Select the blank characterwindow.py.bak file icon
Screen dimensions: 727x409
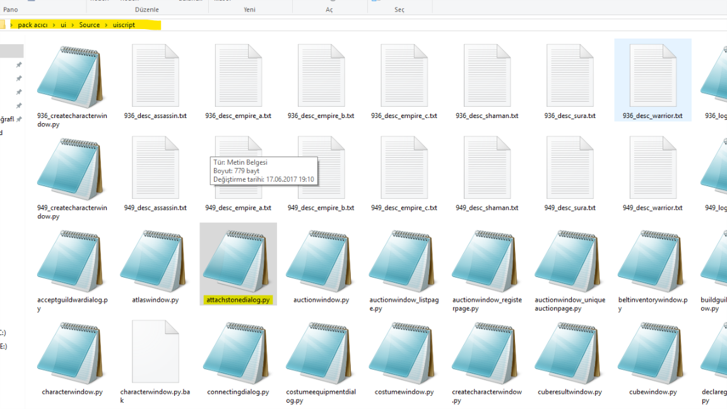pyautogui.click(x=155, y=352)
